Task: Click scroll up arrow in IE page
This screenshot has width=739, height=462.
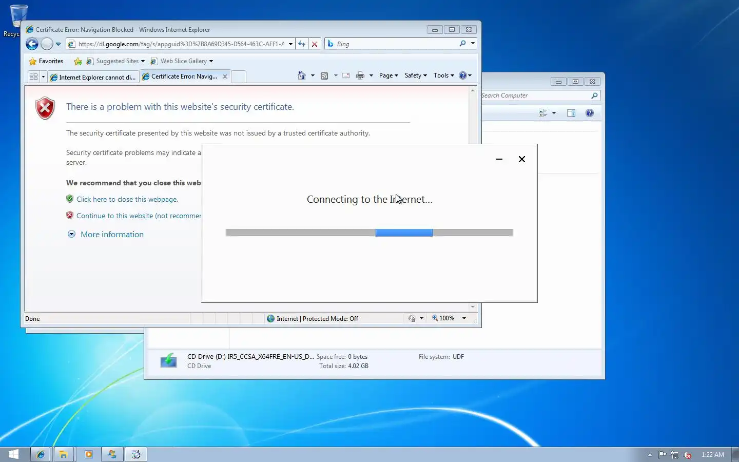Action: (473, 90)
